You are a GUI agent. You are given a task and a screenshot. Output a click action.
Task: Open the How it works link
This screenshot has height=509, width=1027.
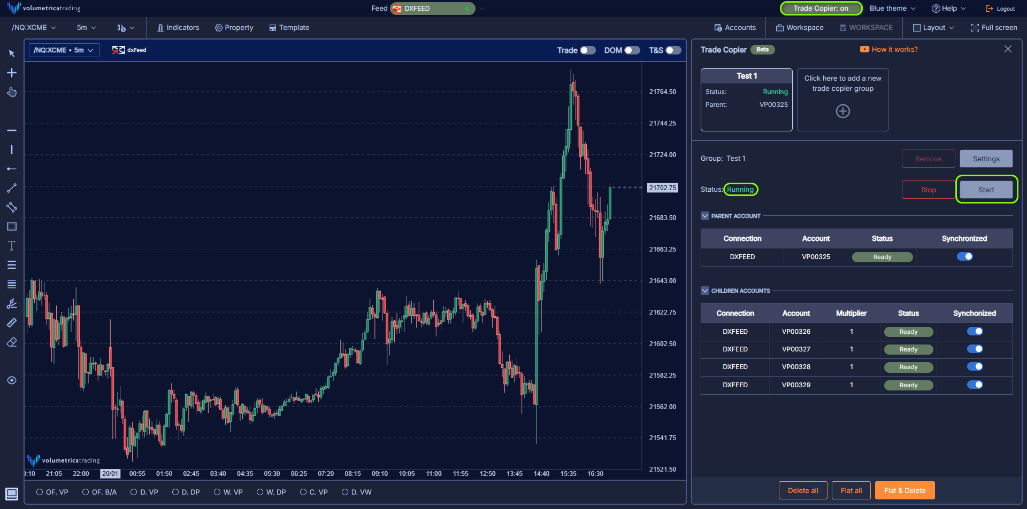pos(889,49)
